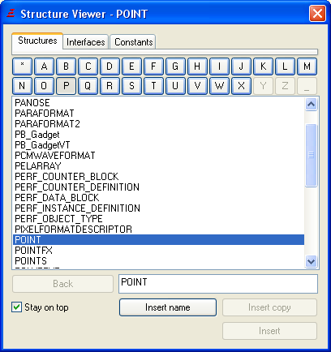Filter list by letter M
331x352 pixels.
click(307, 67)
